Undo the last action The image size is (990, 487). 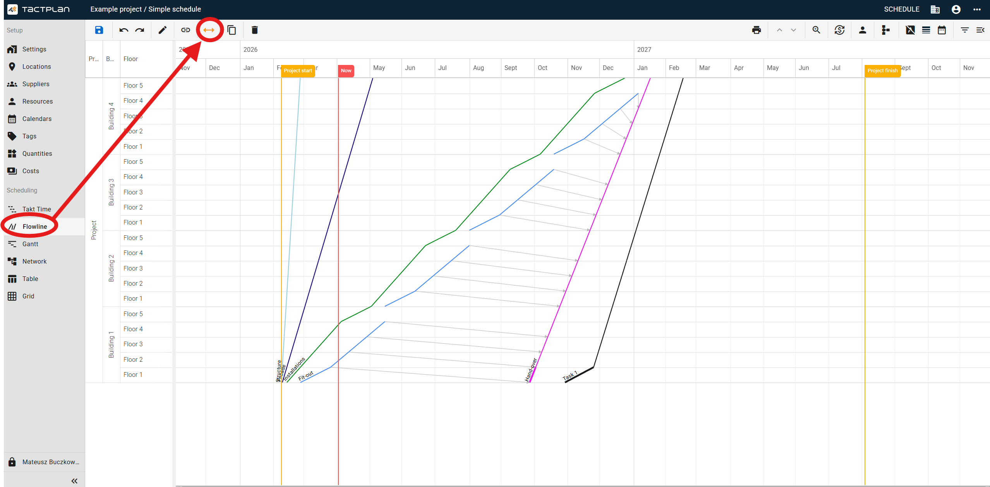coord(124,30)
